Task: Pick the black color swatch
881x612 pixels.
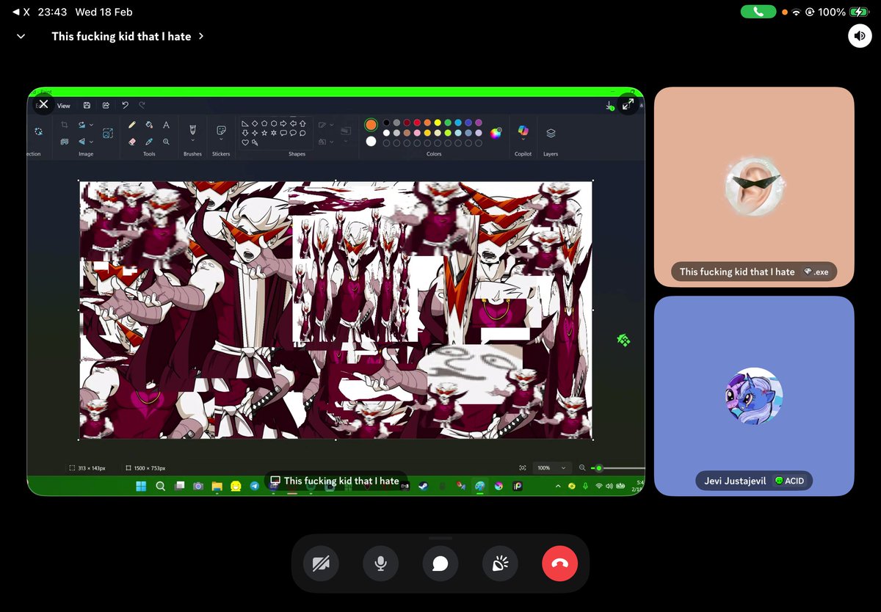Action: click(386, 123)
